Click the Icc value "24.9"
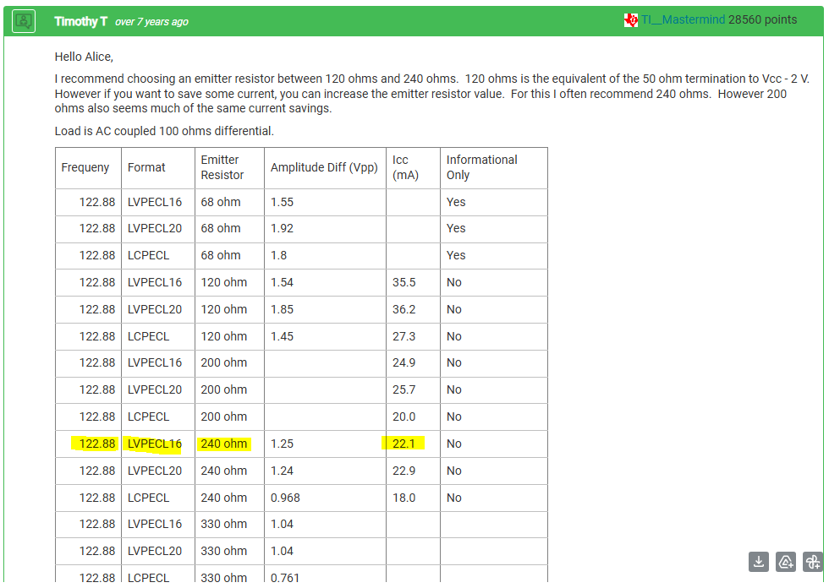The image size is (829, 588). (x=404, y=362)
